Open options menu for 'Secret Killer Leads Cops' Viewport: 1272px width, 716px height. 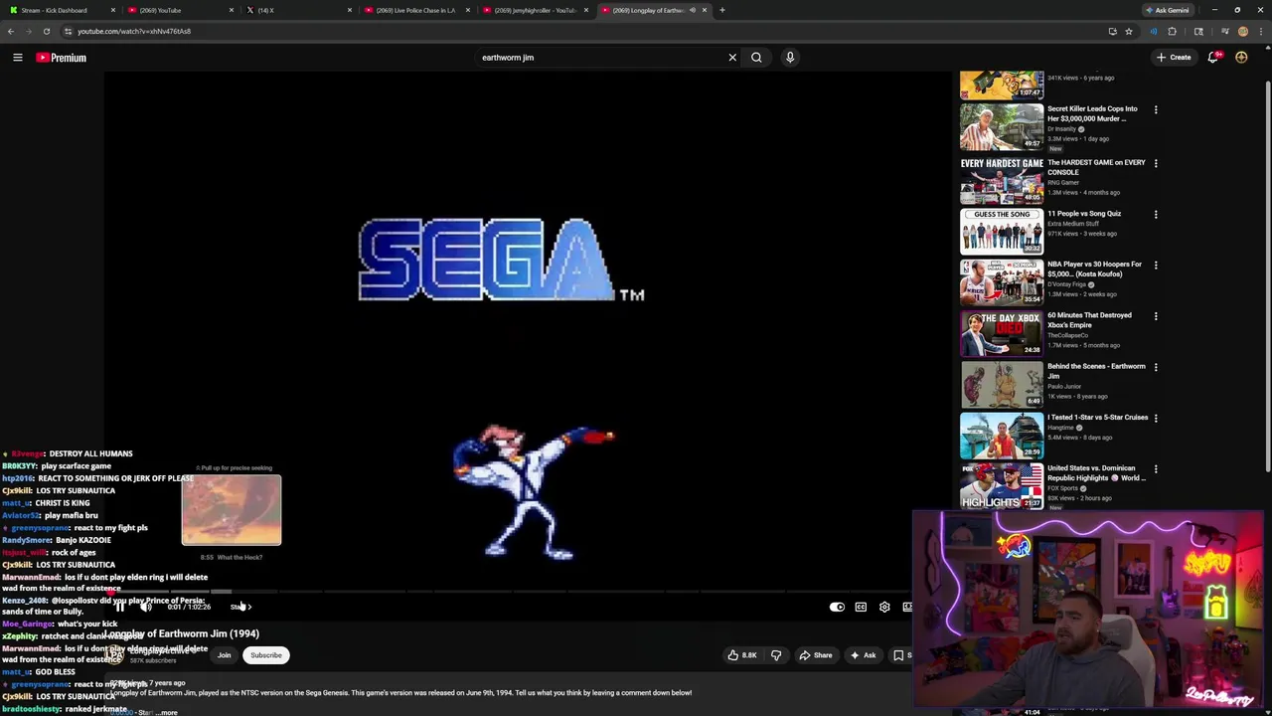[1156, 109]
